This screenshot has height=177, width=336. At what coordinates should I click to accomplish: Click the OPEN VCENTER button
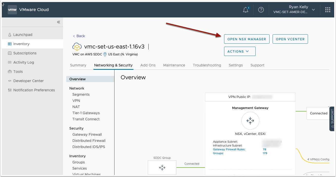[290, 39]
